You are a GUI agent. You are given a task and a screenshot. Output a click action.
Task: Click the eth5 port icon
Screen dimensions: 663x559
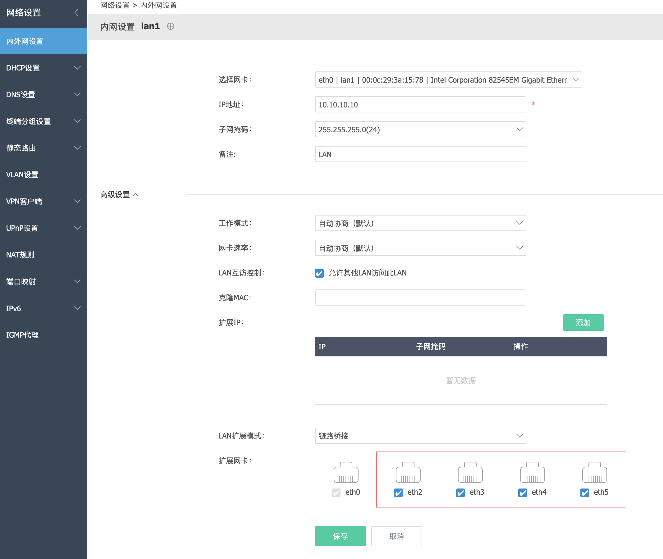click(x=594, y=472)
